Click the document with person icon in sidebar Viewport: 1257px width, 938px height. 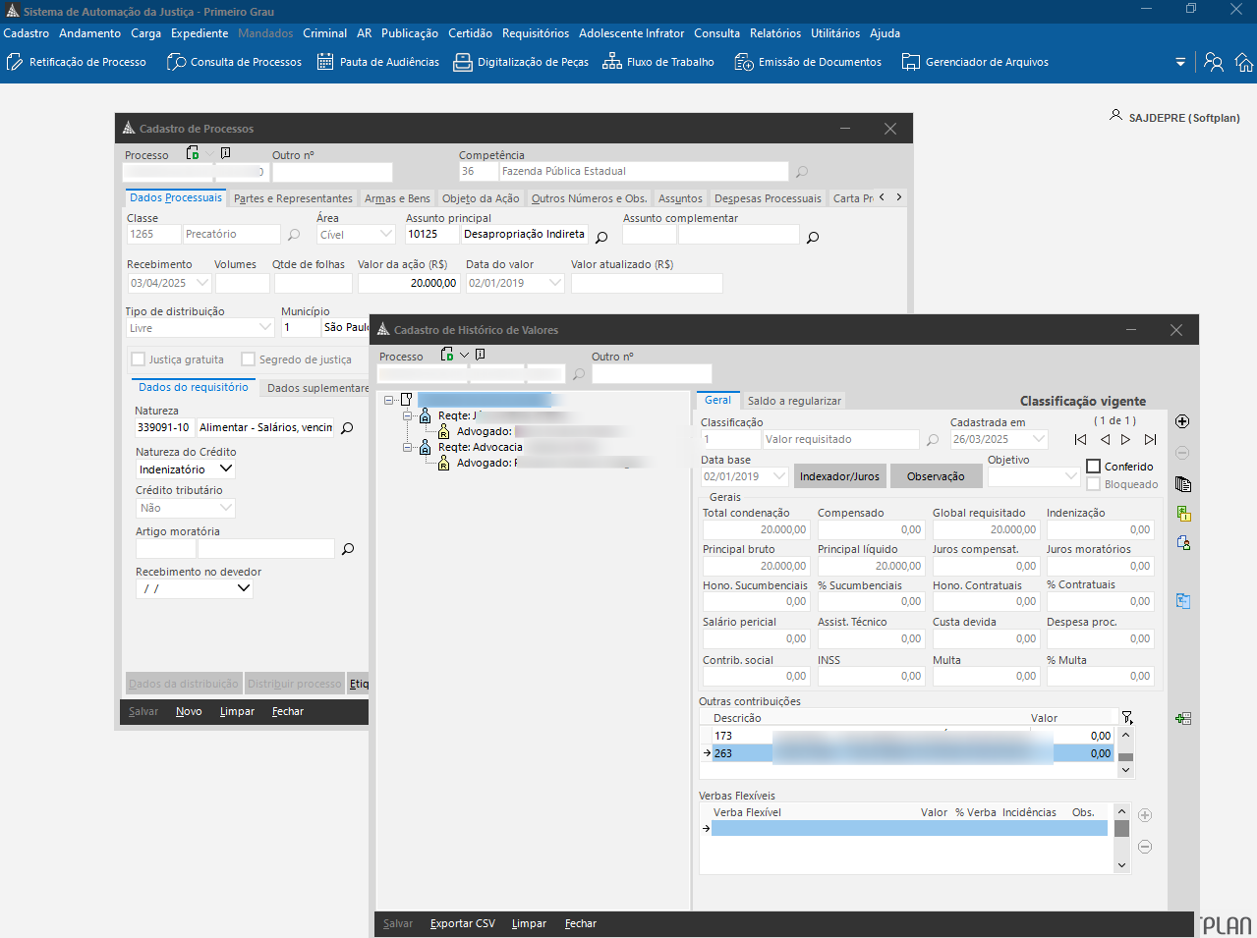coord(1183,543)
